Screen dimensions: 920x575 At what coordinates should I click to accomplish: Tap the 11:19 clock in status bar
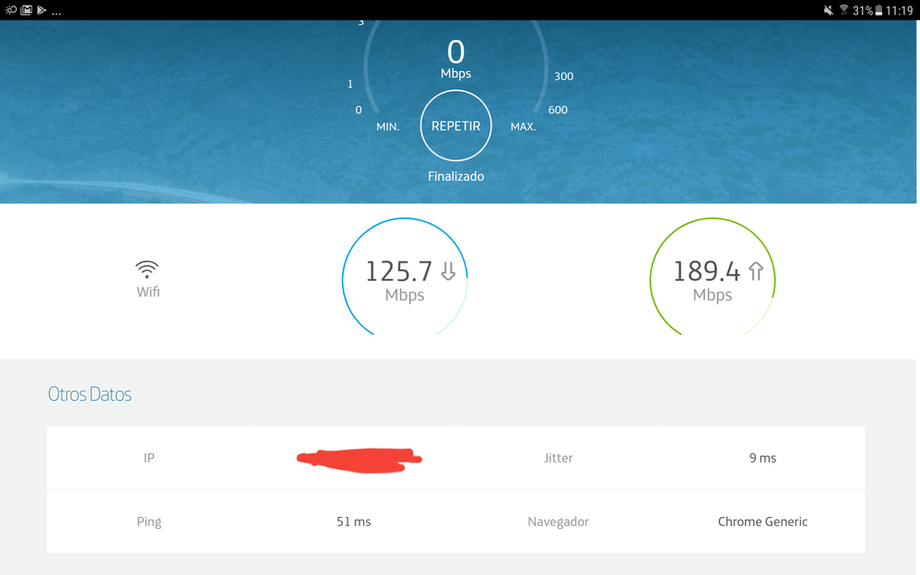900,10
